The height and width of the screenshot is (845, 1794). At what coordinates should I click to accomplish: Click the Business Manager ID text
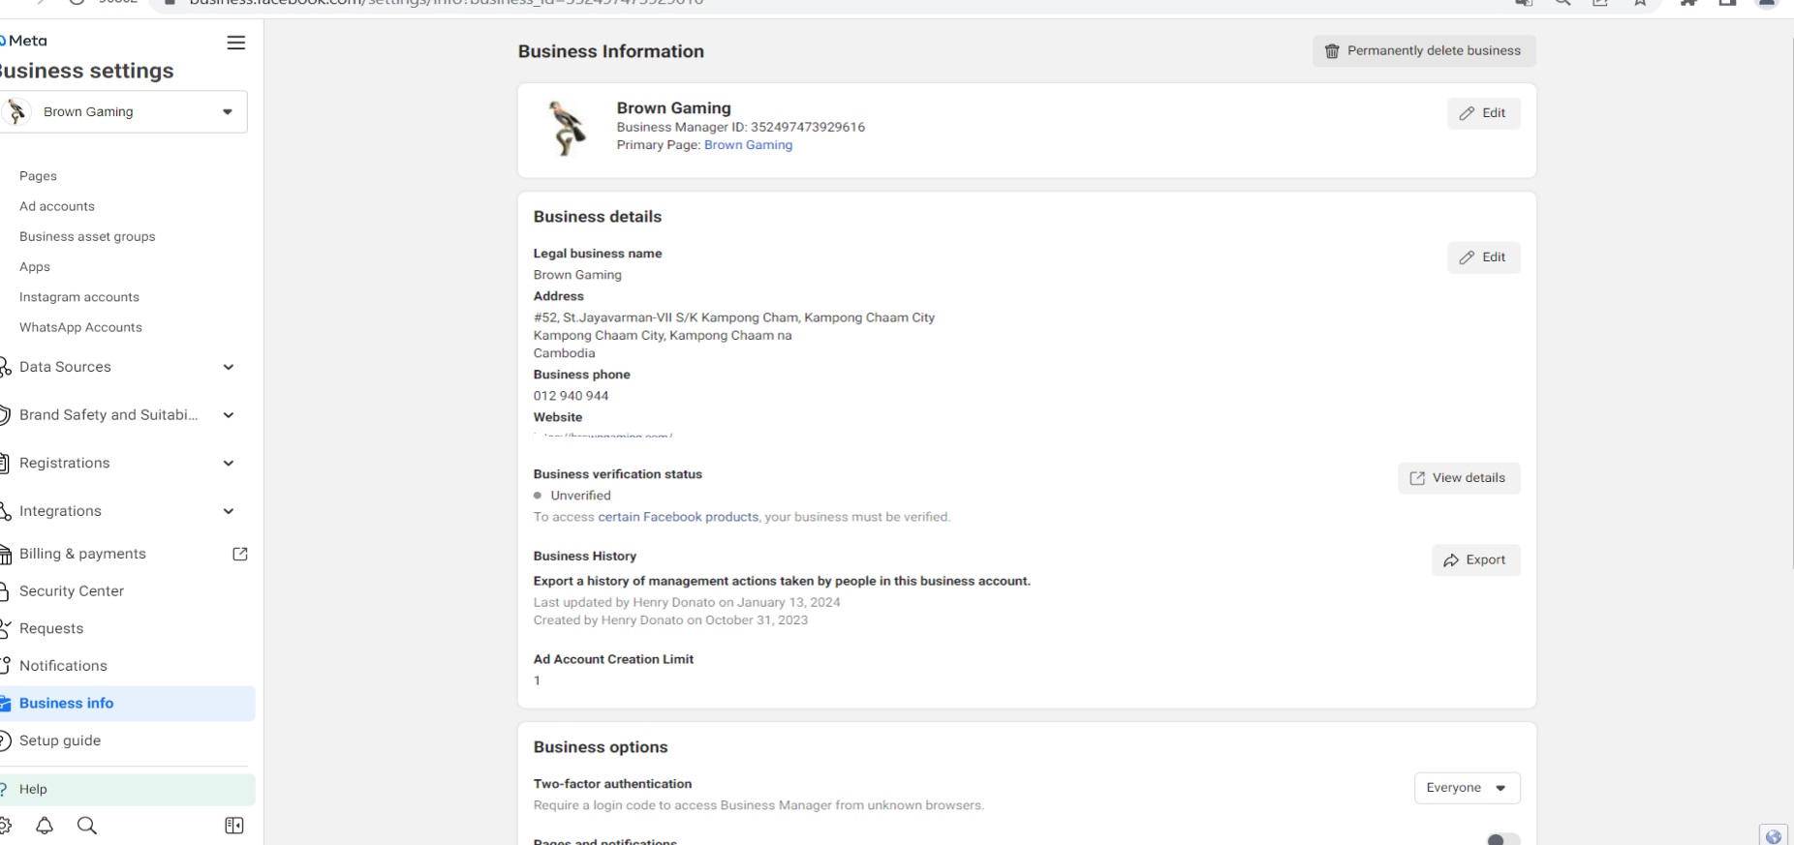point(741,127)
